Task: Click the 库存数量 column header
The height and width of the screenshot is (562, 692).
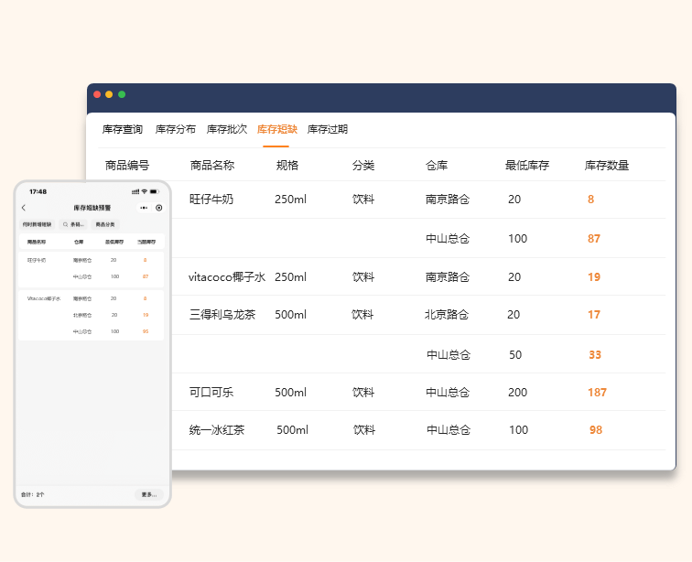Action: (607, 166)
